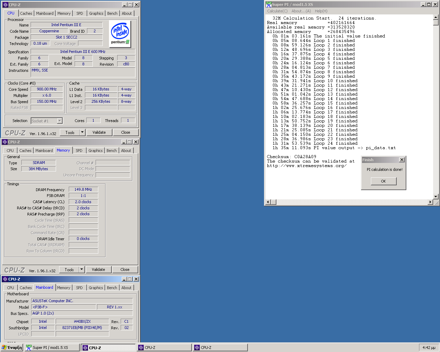Screen dimensions: 440x352
Task: Open Calculate(C) menu in Super PI
Action: click(277, 11)
